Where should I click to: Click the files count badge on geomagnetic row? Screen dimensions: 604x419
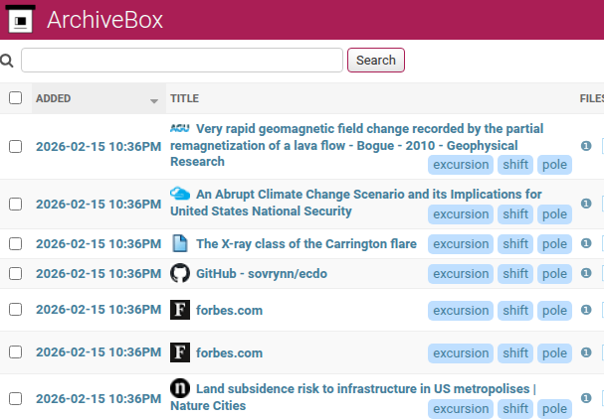click(x=586, y=146)
